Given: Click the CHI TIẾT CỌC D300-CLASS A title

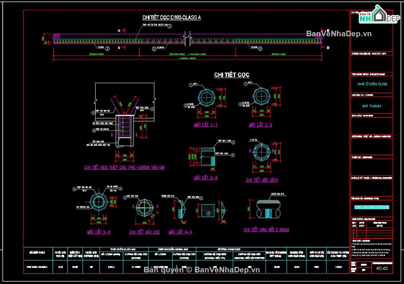Looking at the screenshot, I should pos(172,18).
